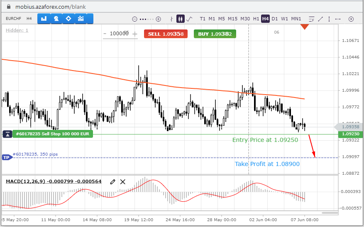Click the 1.09358 current price tag
This screenshot has width=364, height=227.
click(x=349, y=127)
